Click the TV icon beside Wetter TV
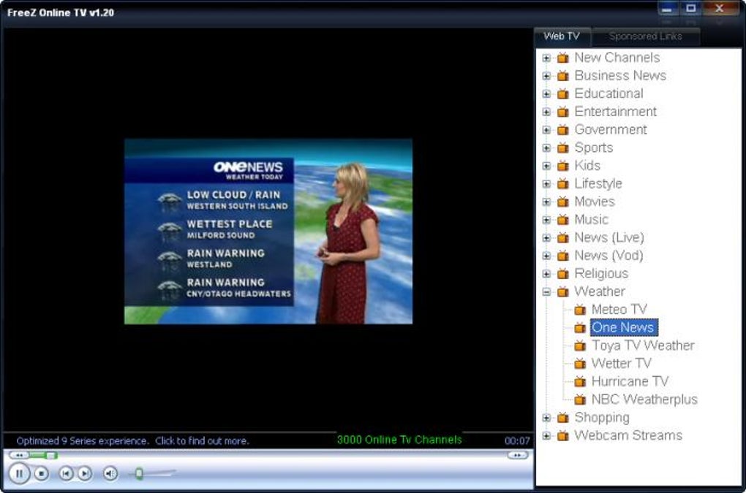This screenshot has width=746, height=493. 579,364
